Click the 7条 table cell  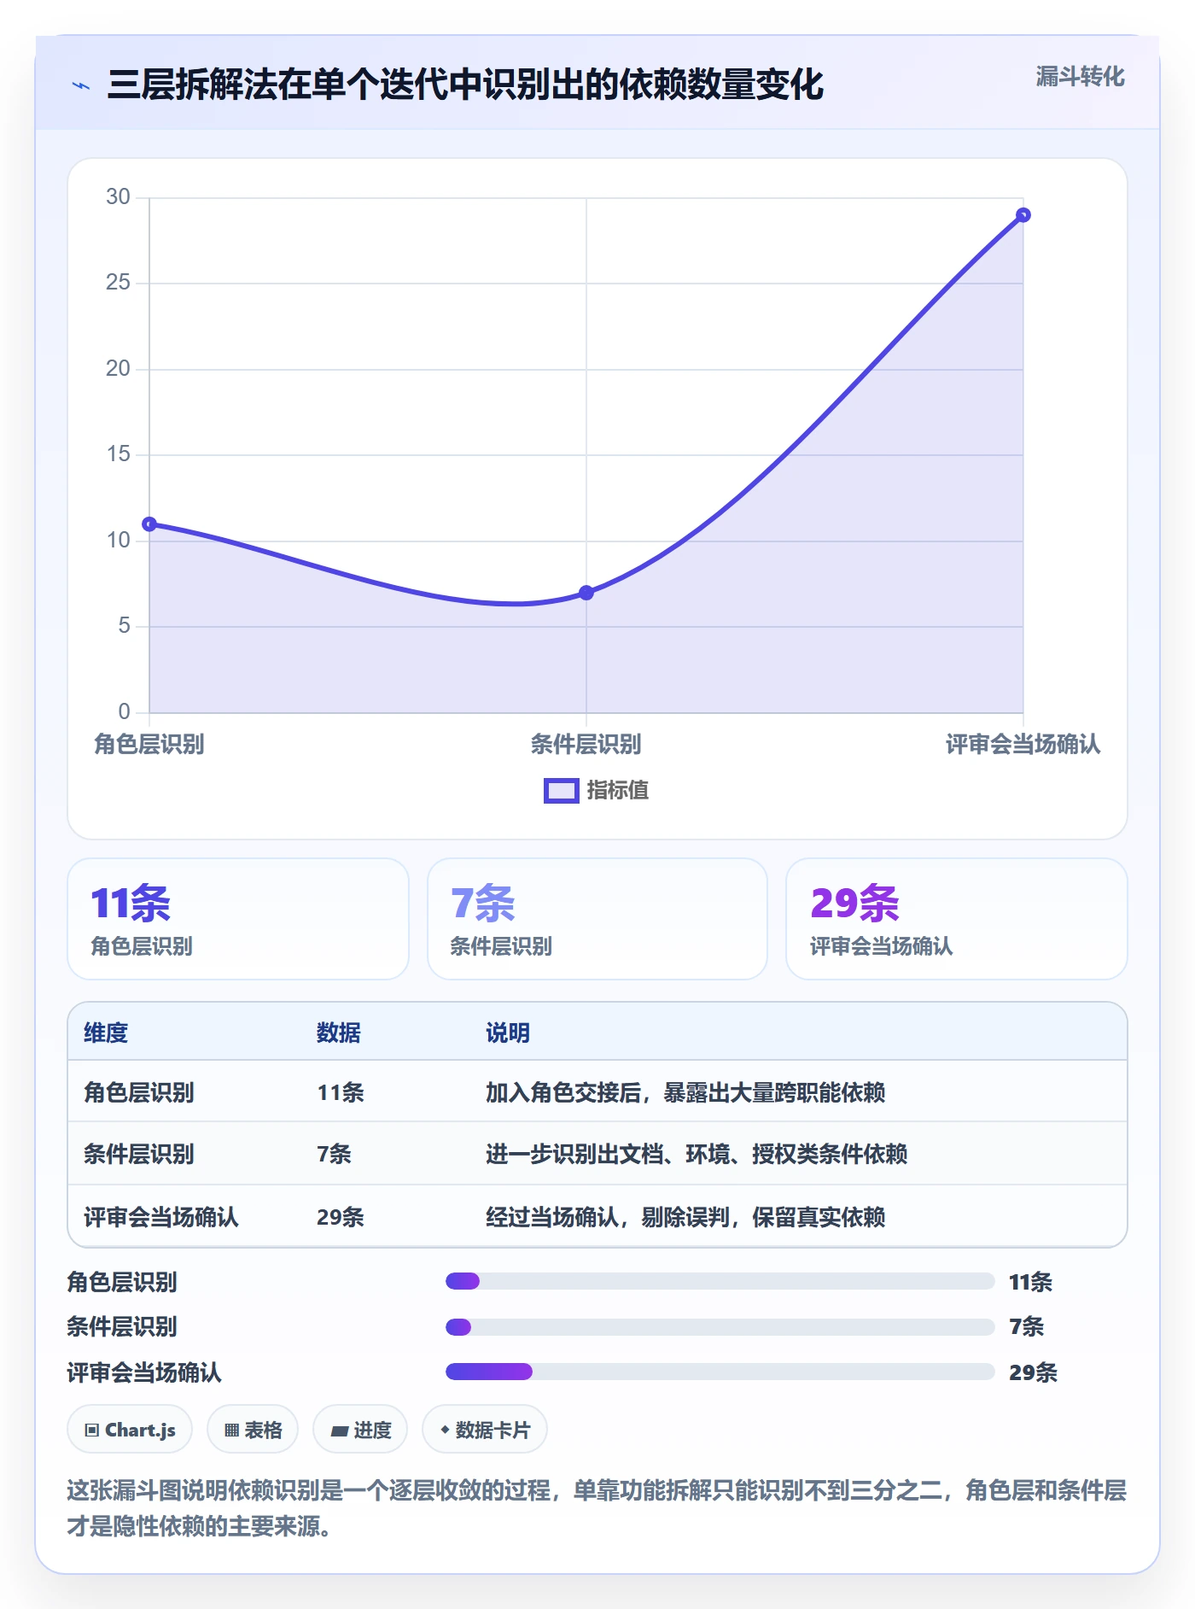(x=335, y=1154)
